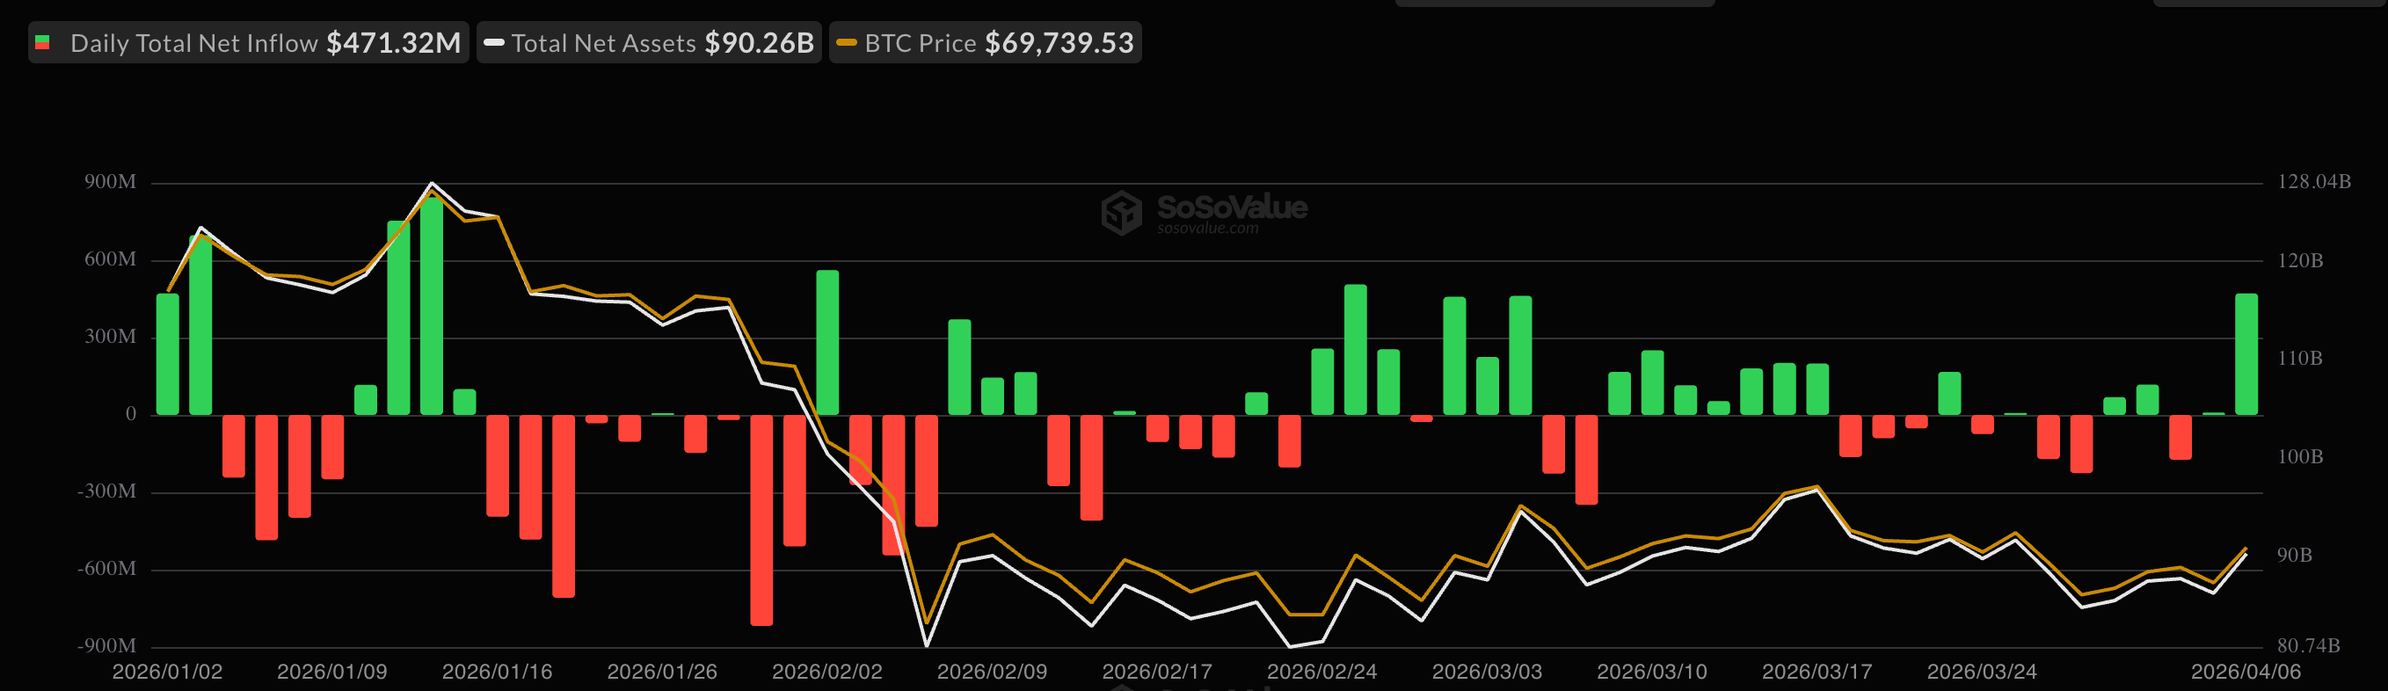Click the $90.26B net assets value

click(758, 44)
